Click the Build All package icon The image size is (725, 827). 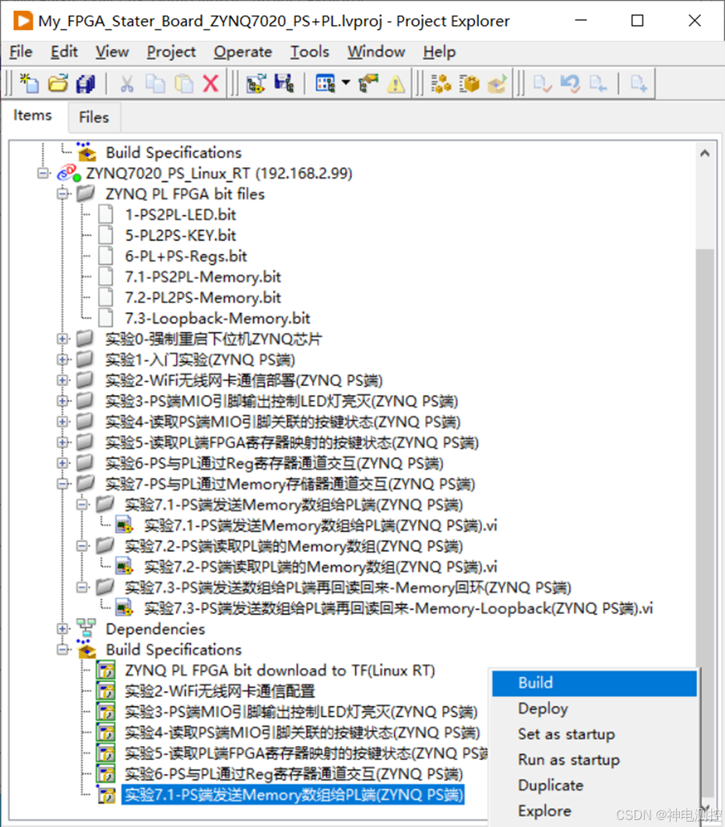tap(469, 83)
